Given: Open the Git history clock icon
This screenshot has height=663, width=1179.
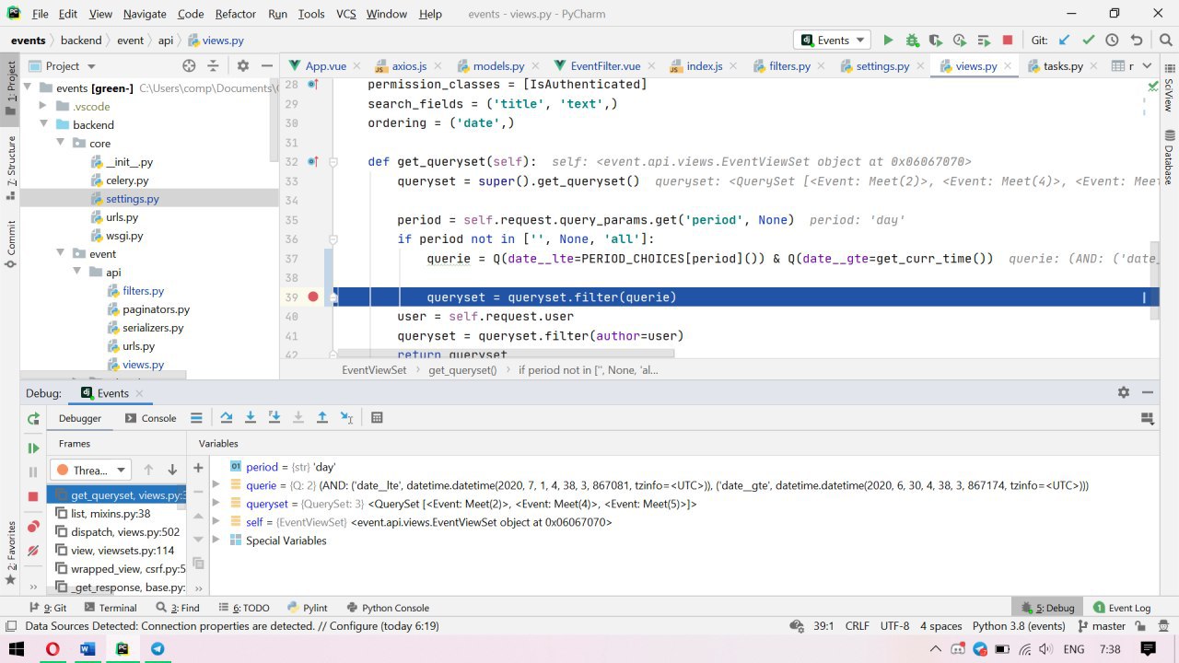Looking at the screenshot, I should 1112,41.
